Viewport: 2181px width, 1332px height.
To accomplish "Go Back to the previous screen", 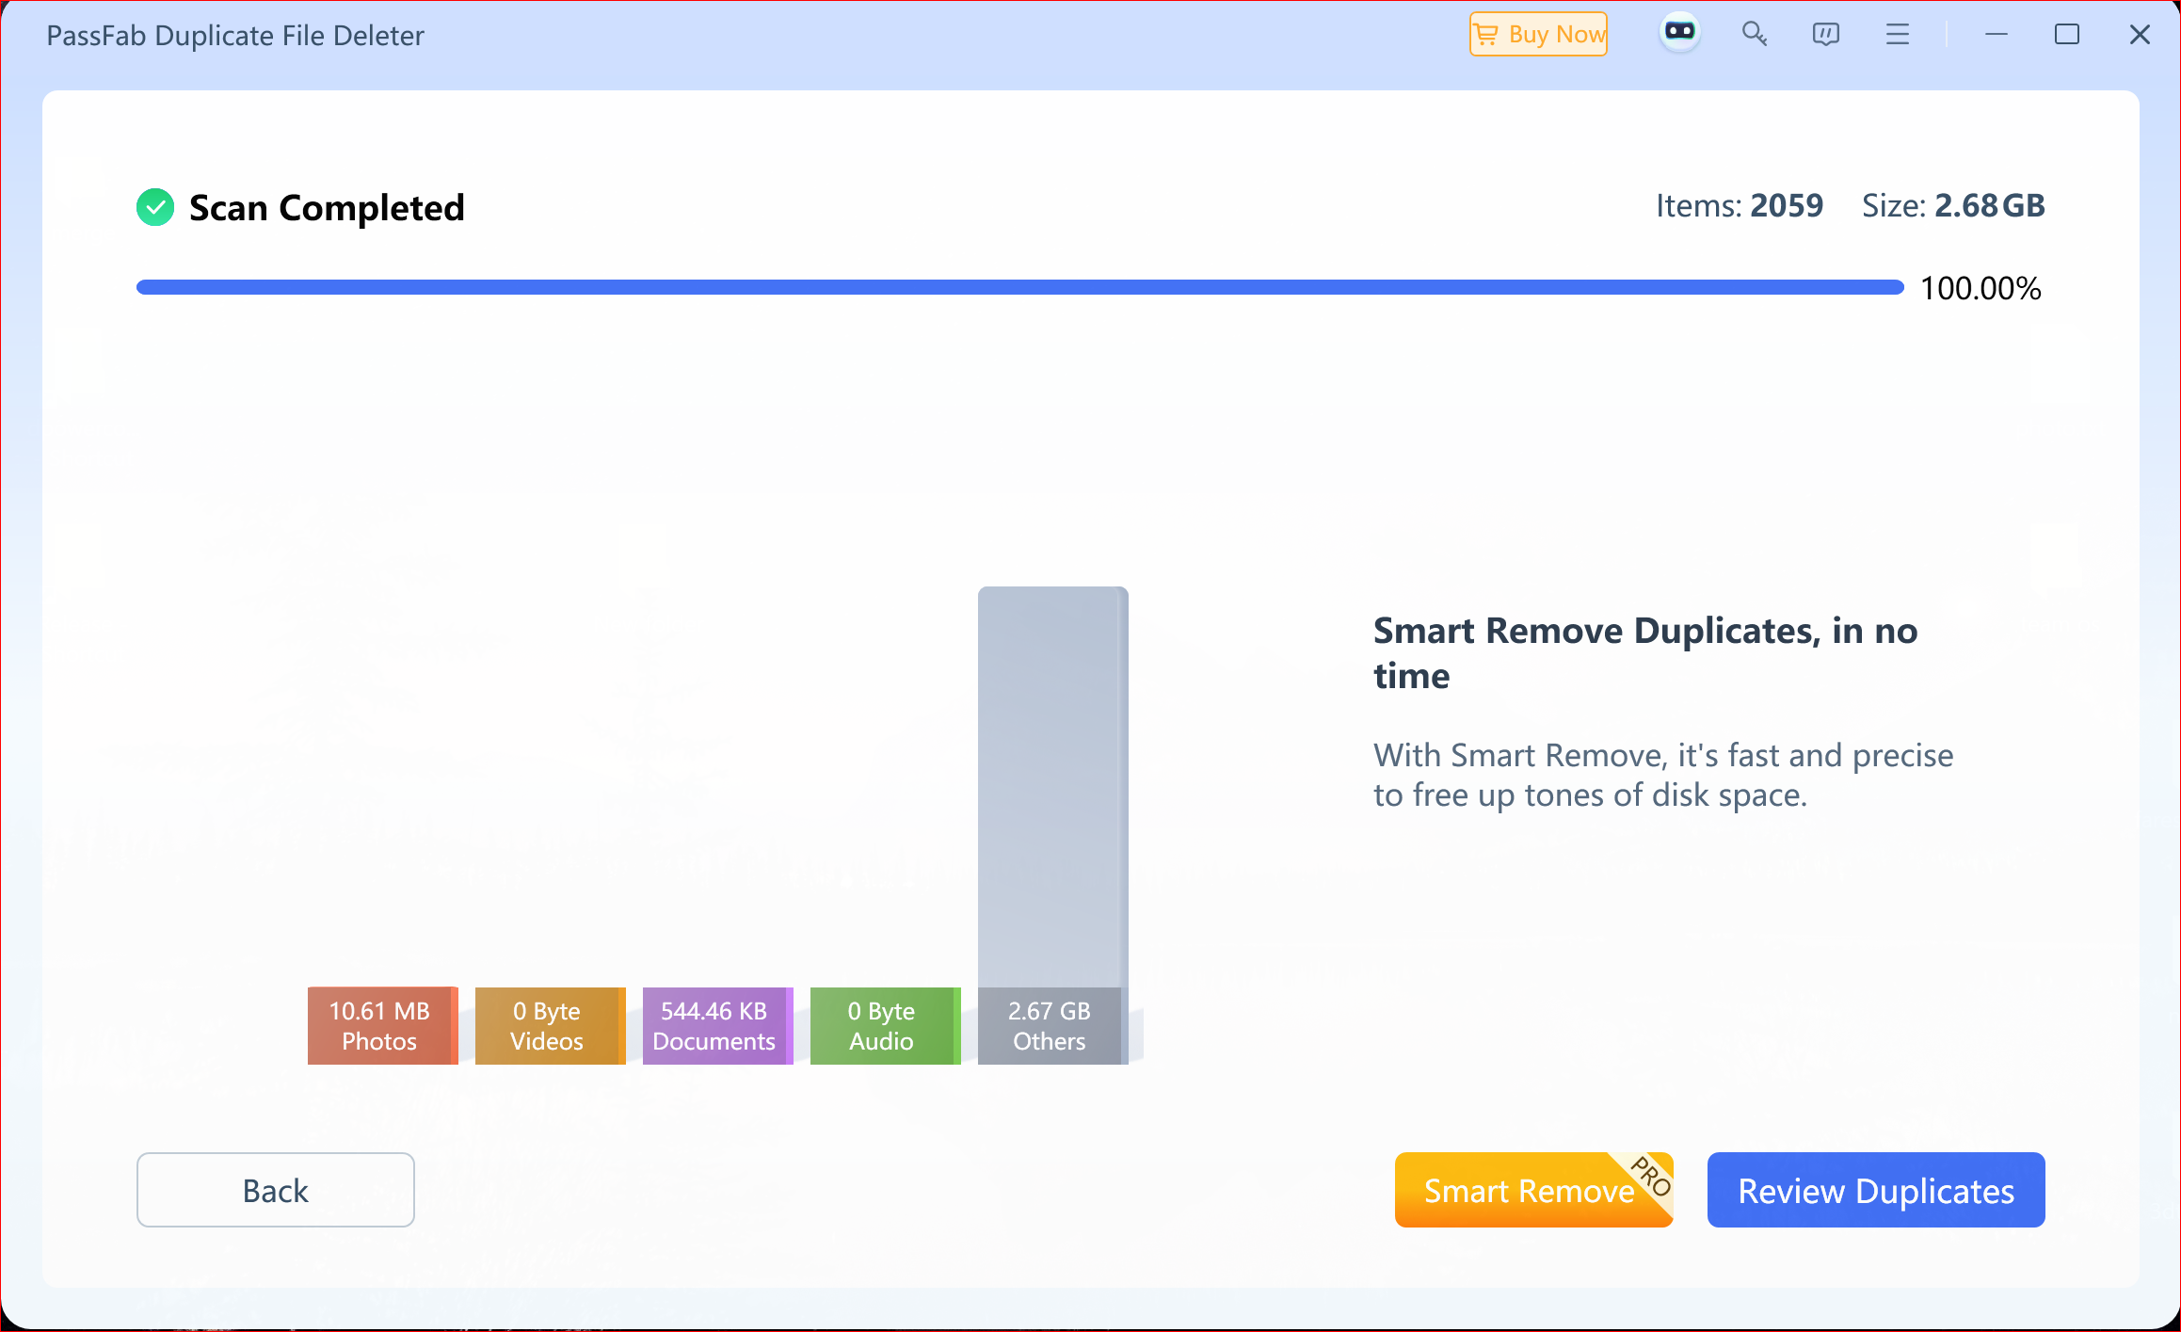I will coord(276,1190).
